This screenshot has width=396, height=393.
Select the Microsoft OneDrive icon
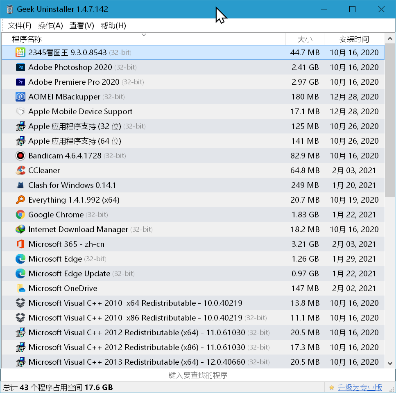coord(20,288)
